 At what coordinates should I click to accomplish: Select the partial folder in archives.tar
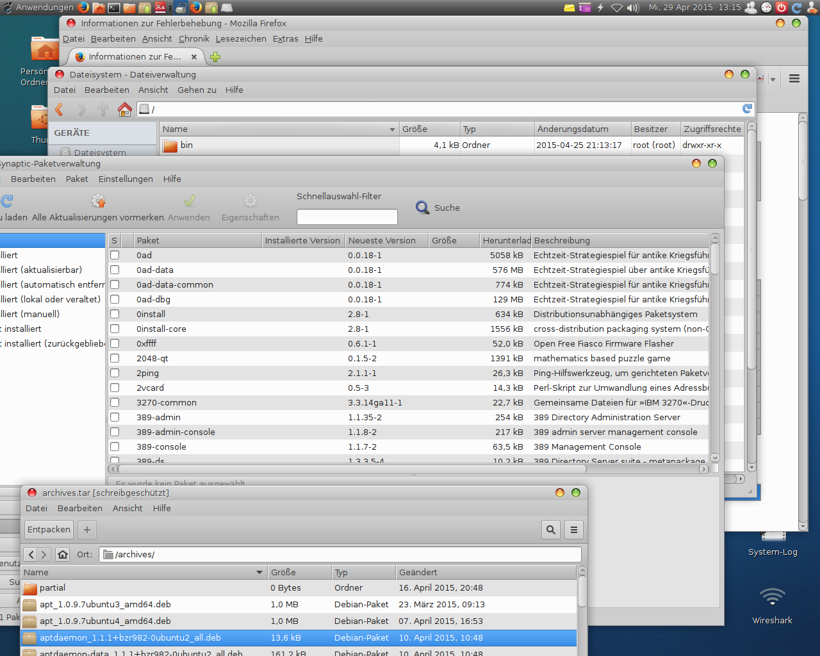pyautogui.click(x=299, y=587)
